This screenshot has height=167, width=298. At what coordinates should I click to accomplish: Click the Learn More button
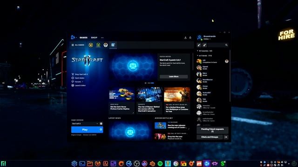174,77
